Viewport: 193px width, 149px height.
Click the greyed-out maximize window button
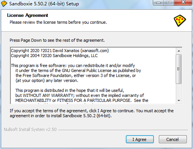pyautogui.click(x=169, y=3)
